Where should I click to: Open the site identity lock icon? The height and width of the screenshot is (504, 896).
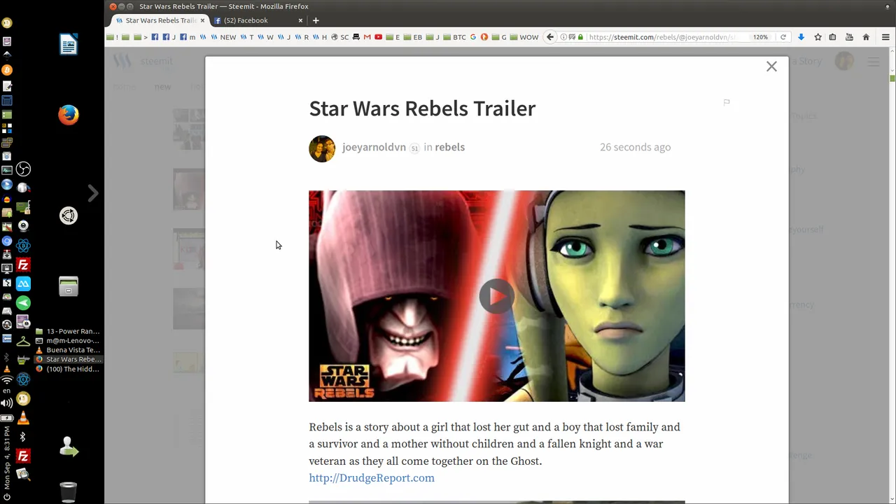pos(580,37)
